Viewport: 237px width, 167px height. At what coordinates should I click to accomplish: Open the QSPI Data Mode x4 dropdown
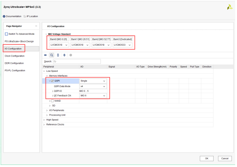coord(93,86)
